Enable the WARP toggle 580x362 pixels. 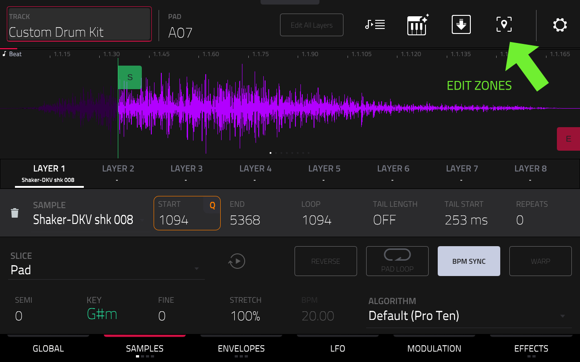point(541,261)
